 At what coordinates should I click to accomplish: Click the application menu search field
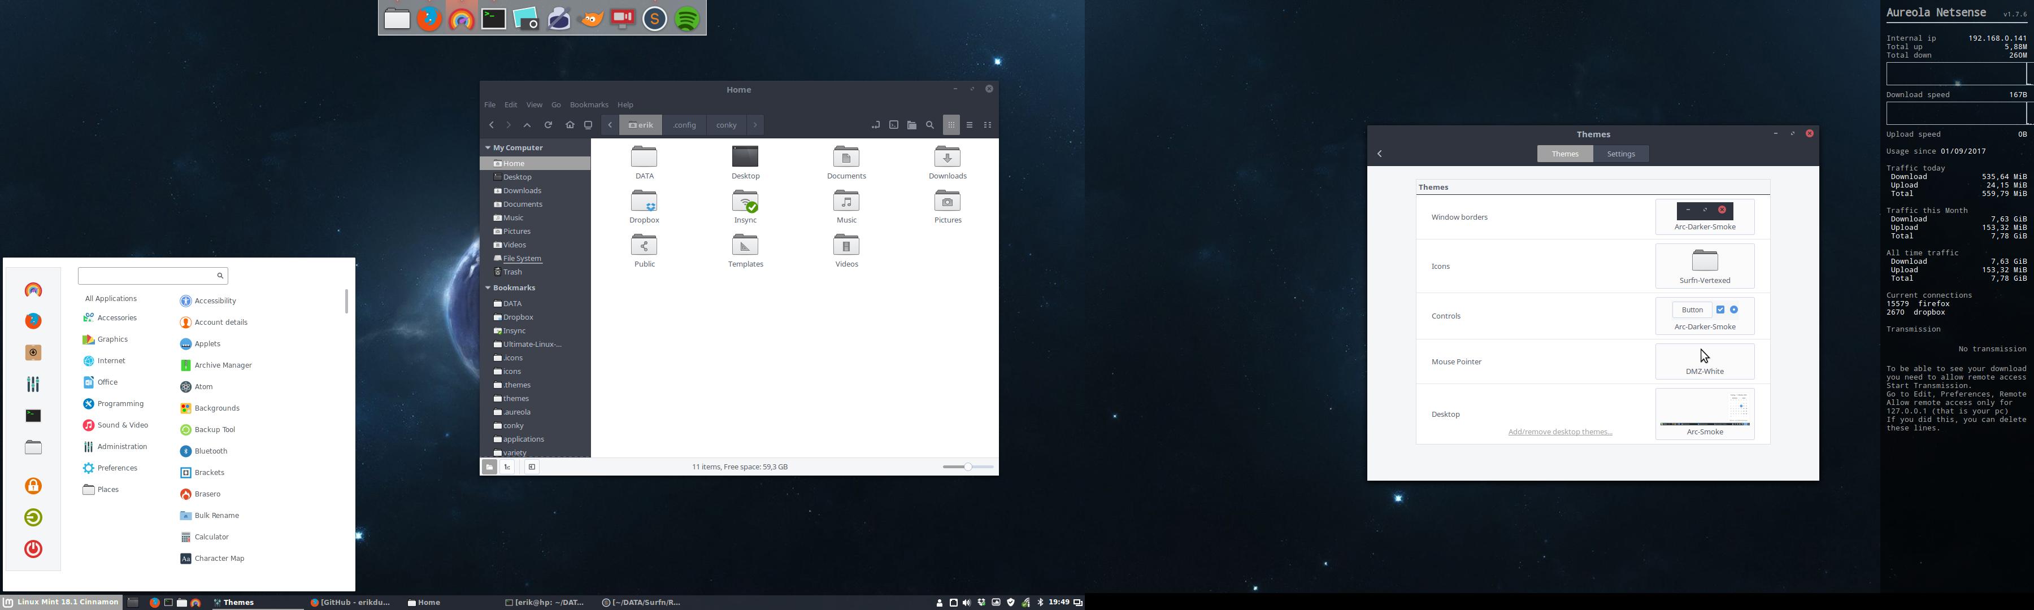153,276
